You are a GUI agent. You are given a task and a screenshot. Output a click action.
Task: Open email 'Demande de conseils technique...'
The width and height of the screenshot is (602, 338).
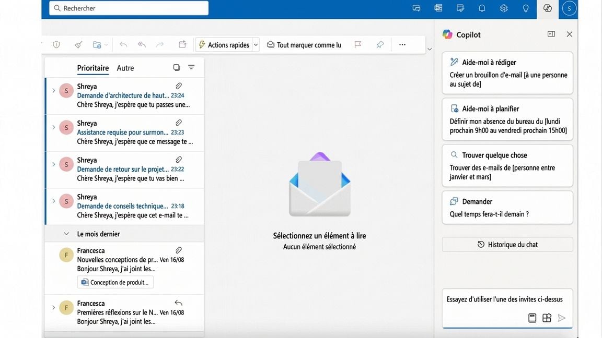(125, 206)
